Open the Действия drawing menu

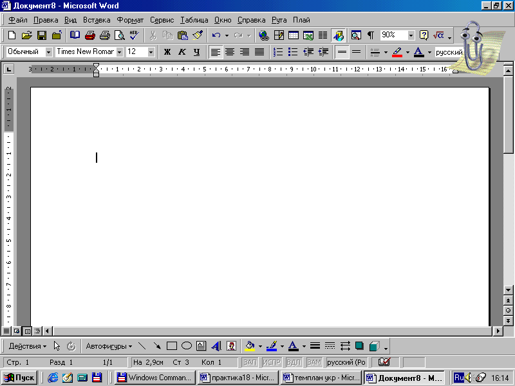28,346
